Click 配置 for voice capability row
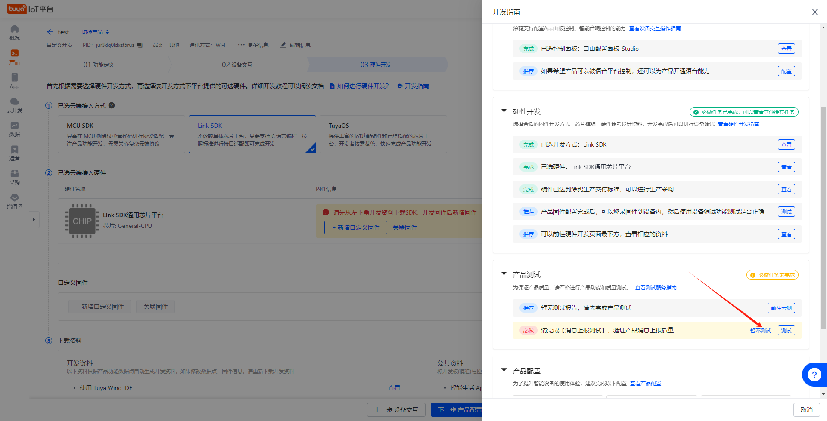 click(787, 71)
